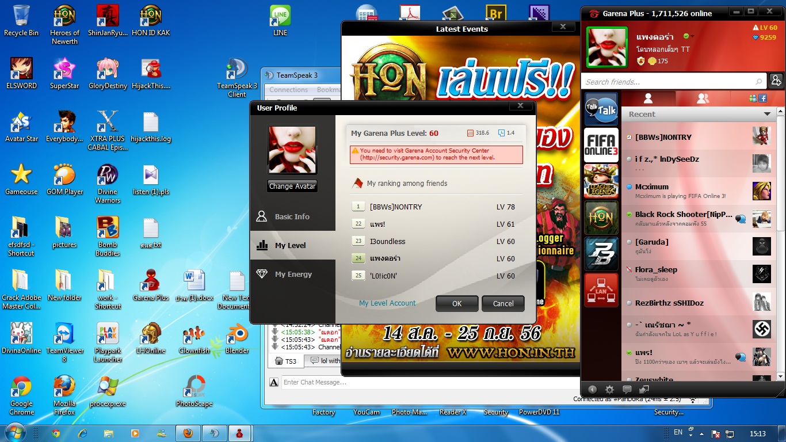Screen dimensions: 786x442
Task: Open the Heroes of Newerth desktop shortcut
Action: tap(64, 25)
